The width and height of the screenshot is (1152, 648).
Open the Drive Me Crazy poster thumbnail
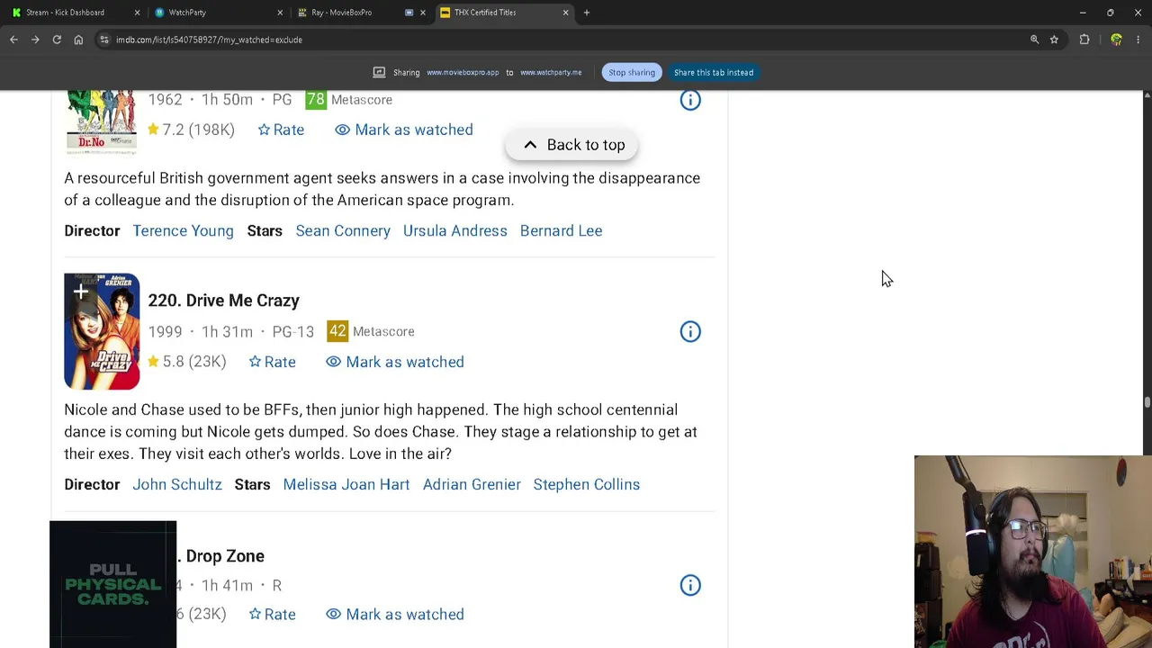tap(102, 331)
